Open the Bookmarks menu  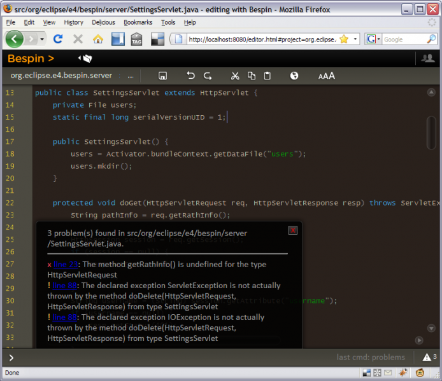(138, 22)
